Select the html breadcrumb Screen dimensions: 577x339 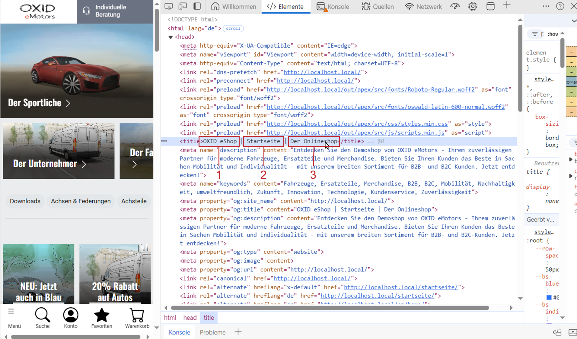[x=170, y=318]
